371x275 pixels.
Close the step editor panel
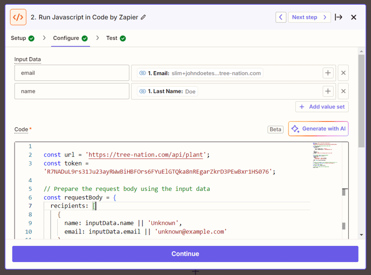(x=354, y=17)
